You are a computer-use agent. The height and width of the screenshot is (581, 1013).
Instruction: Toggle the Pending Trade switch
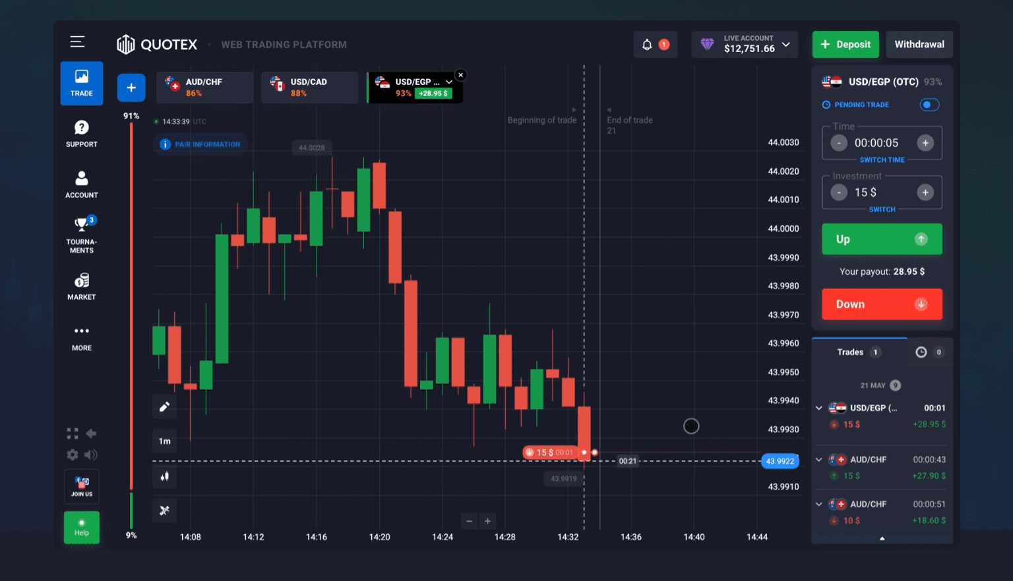tap(929, 105)
